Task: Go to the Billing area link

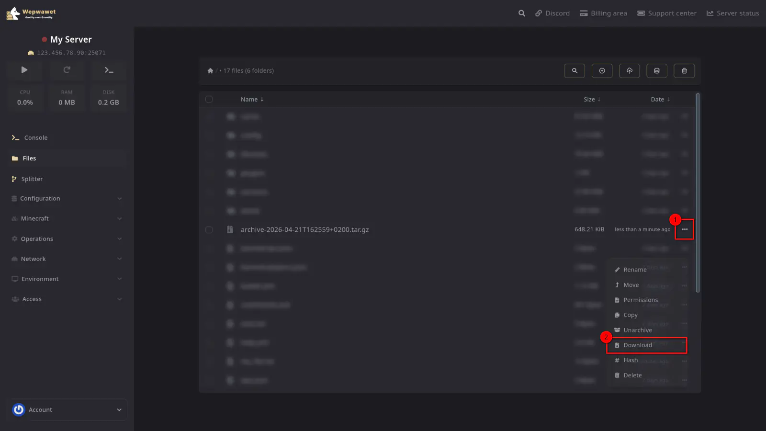Action: point(603,13)
